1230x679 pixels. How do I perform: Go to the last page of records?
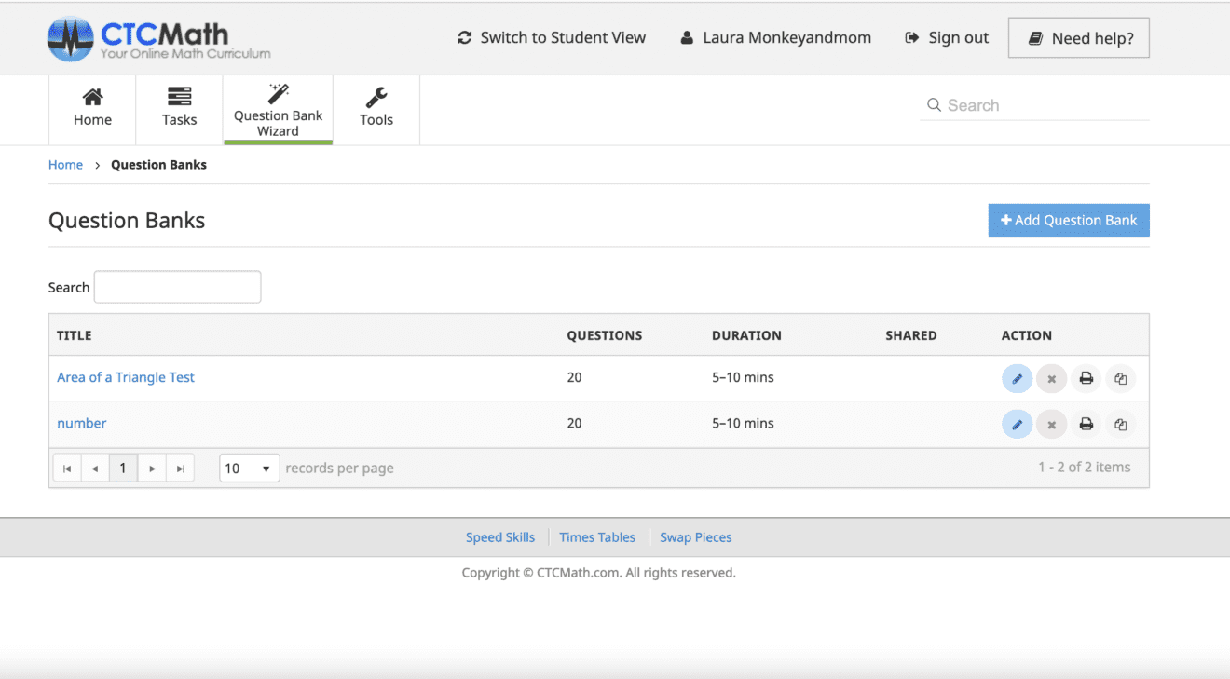point(180,469)
